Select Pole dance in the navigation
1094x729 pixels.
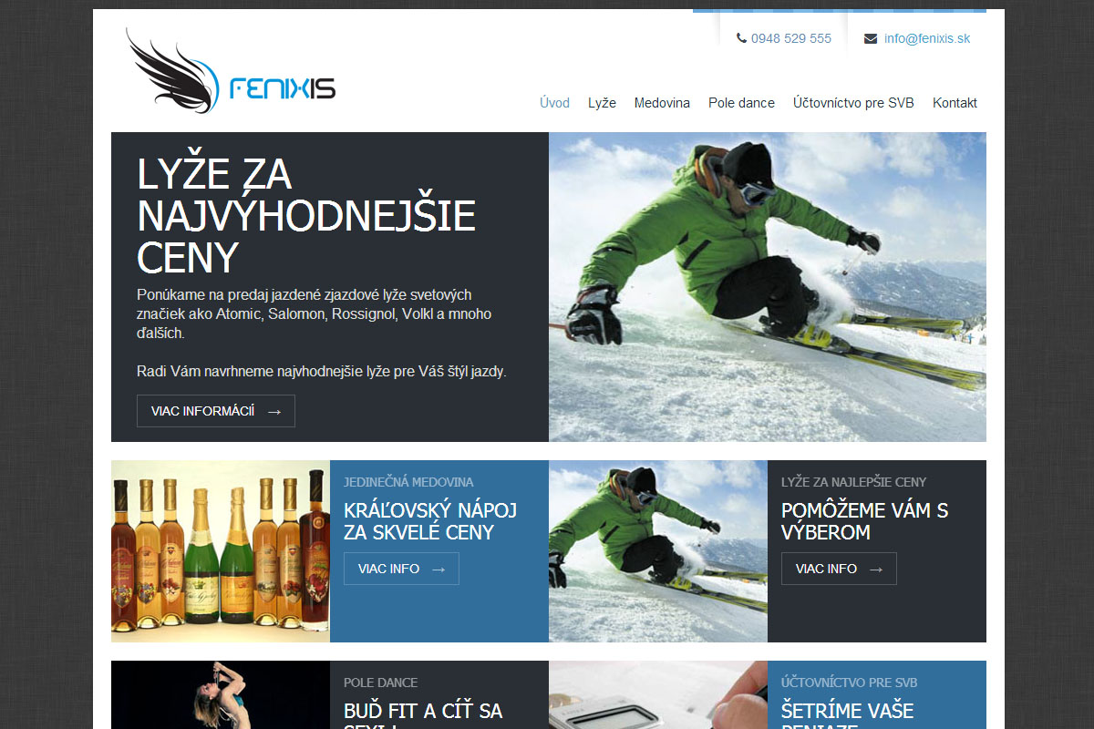(x=741, y=103)
